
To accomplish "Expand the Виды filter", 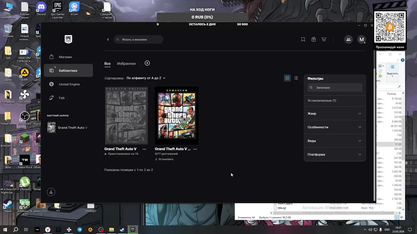I will 335,141.
